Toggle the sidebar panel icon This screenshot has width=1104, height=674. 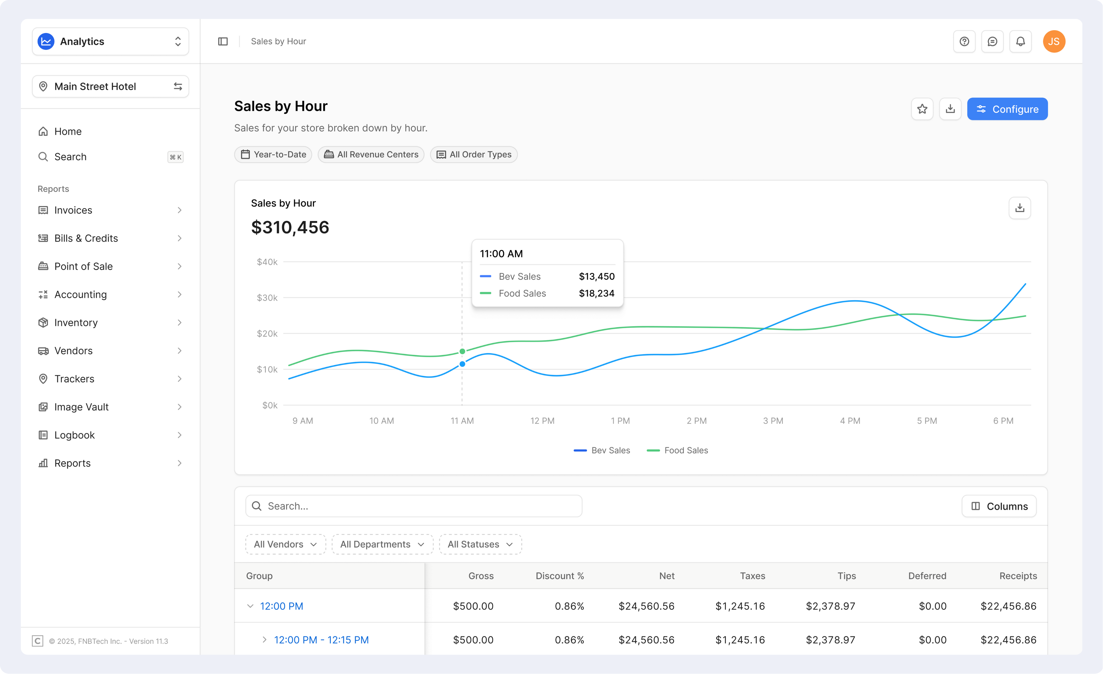coord(223,41)
